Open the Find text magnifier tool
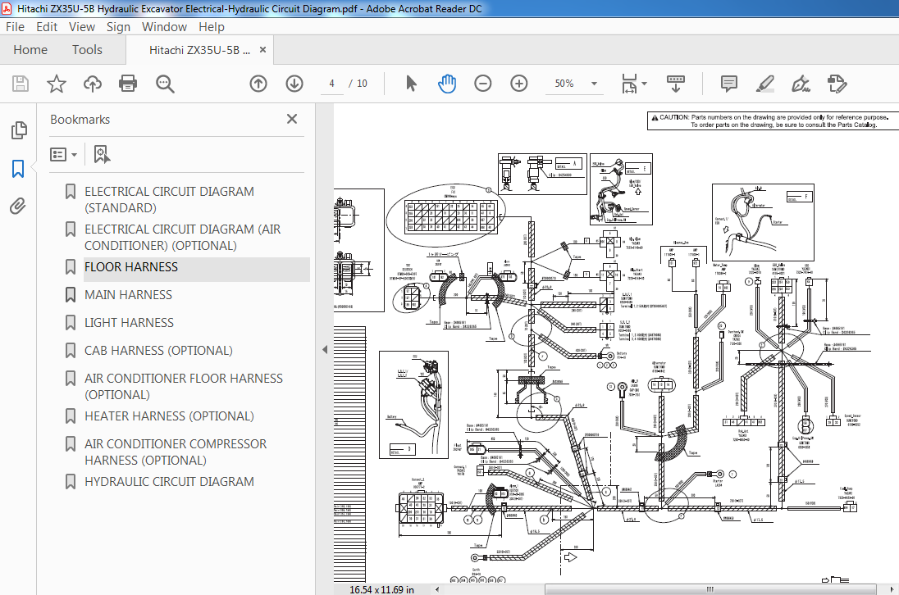Viewport: 899px width, 595px height. (x=165, y=84)
